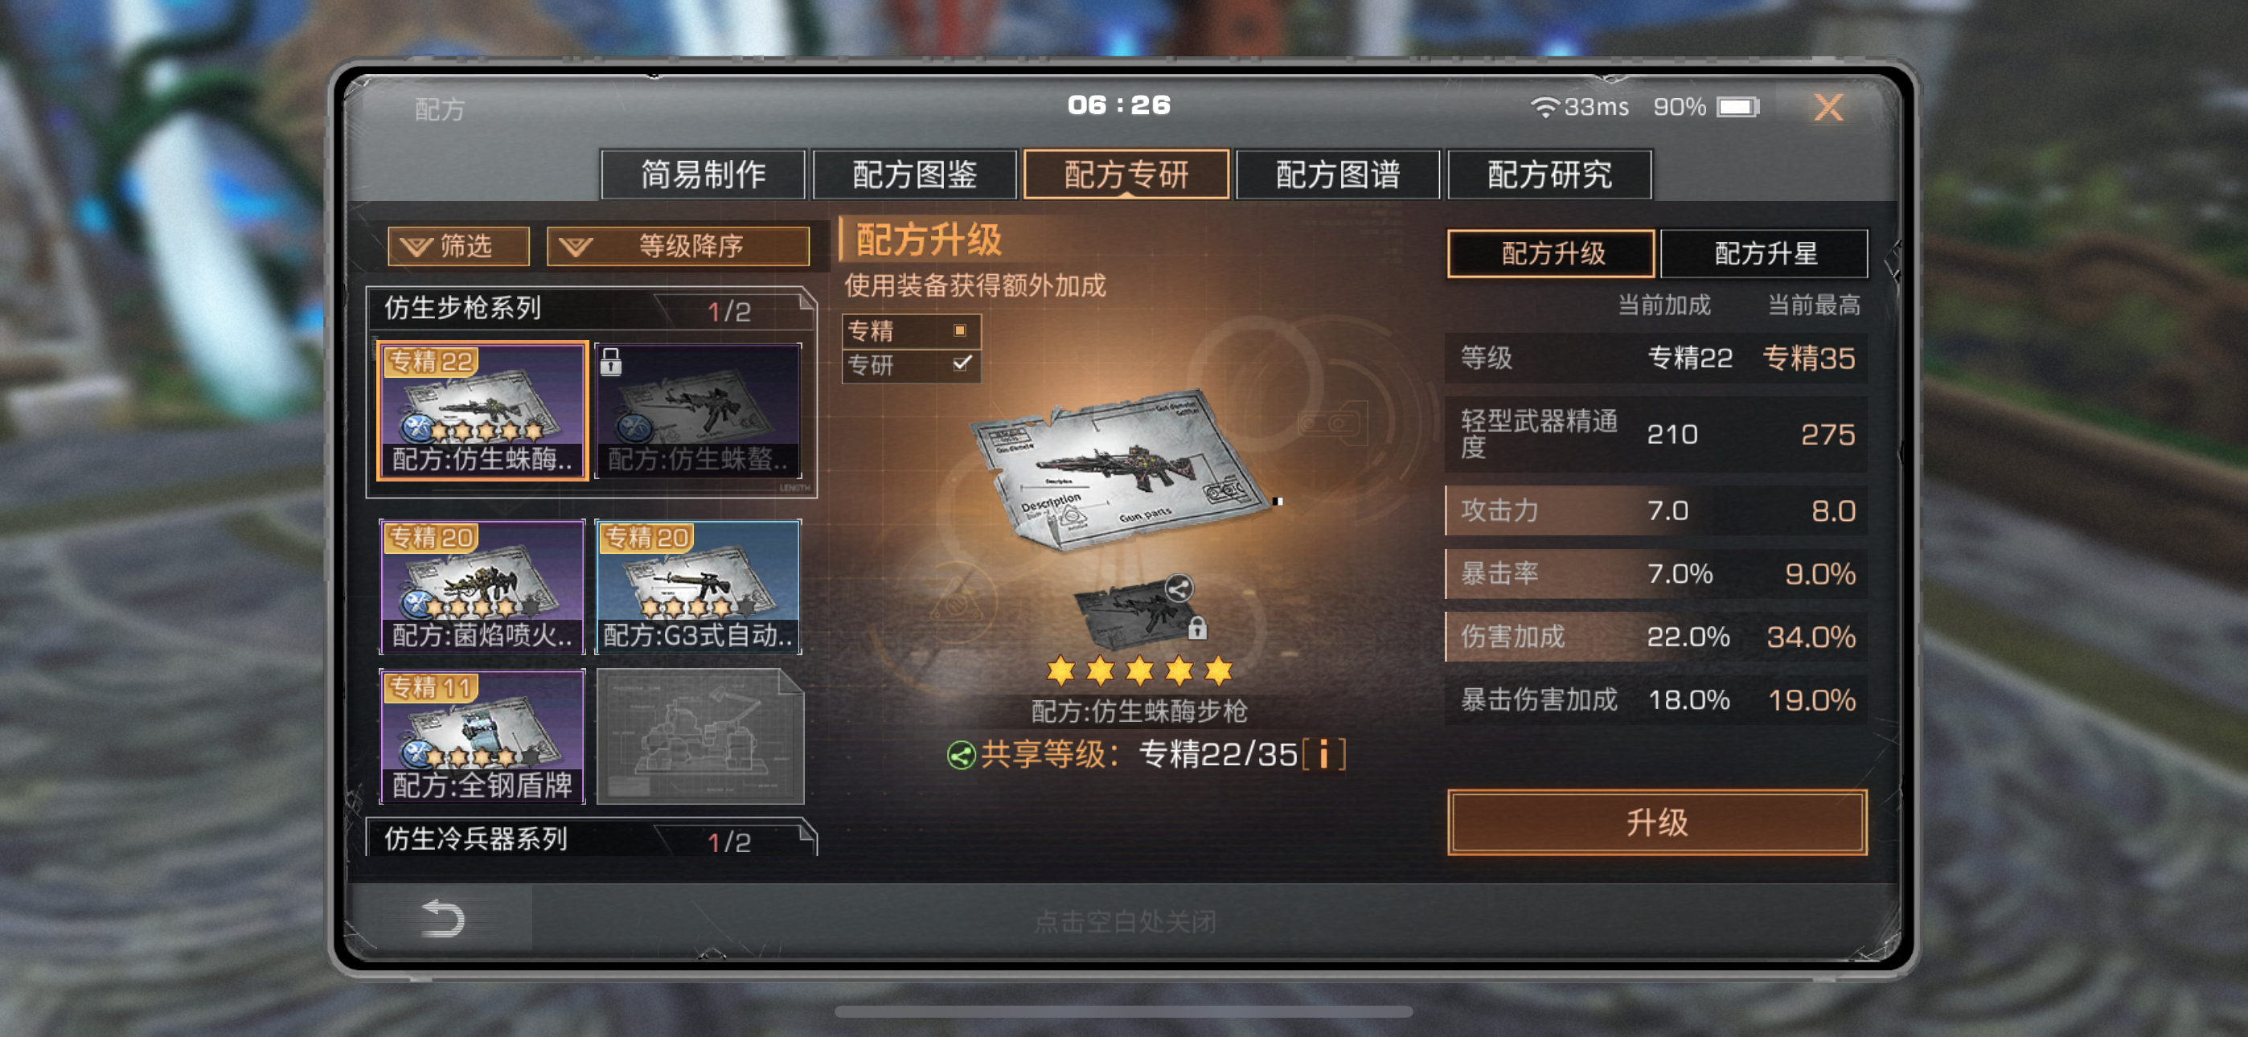The image size is (2248, 1037).
Task: Collapse the 仿生步枪系列 section
Action: (x=591, y=308)
